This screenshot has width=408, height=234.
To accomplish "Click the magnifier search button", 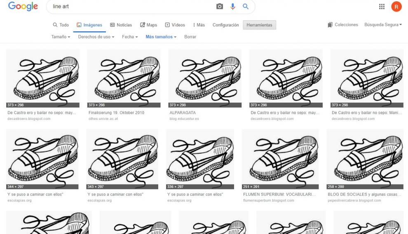I will [x=246, y=7].
